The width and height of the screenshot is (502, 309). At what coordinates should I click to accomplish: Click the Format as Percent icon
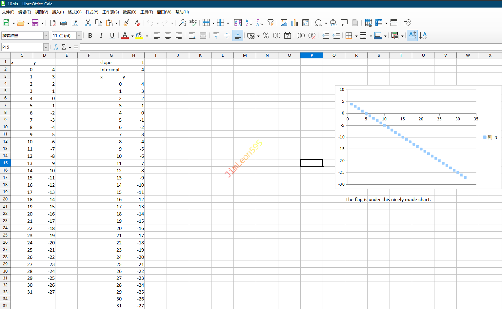[x=266, y=35]
